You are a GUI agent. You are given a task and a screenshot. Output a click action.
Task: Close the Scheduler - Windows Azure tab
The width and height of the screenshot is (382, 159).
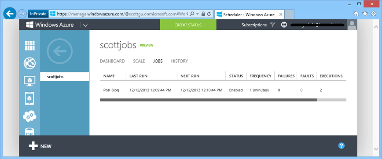[x=281, y=14]
